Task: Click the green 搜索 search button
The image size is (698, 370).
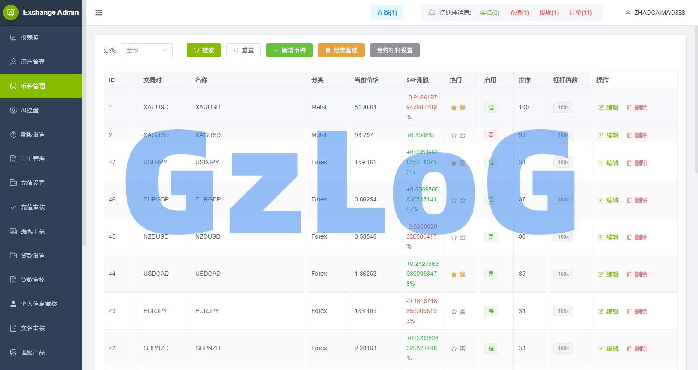Action: 204,50
